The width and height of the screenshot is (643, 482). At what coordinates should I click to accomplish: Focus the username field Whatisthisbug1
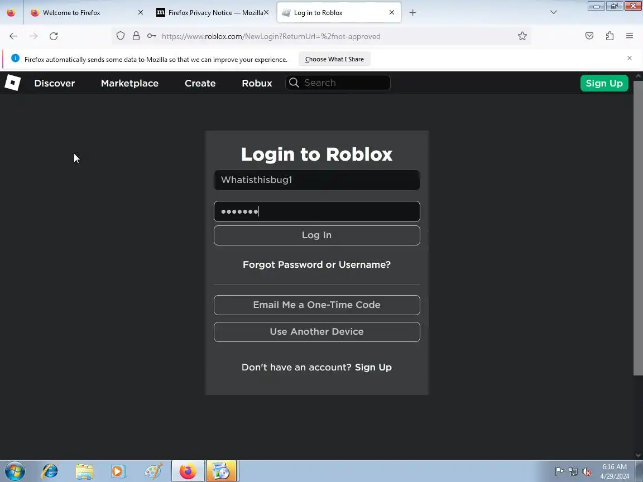(316, 180)
